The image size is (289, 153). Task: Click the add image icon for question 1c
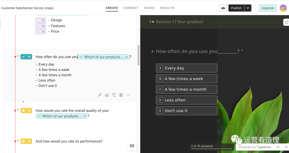click(107, 95)
